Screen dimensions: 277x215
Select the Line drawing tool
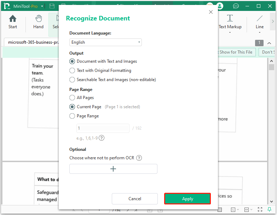click(x=260, y=21)
